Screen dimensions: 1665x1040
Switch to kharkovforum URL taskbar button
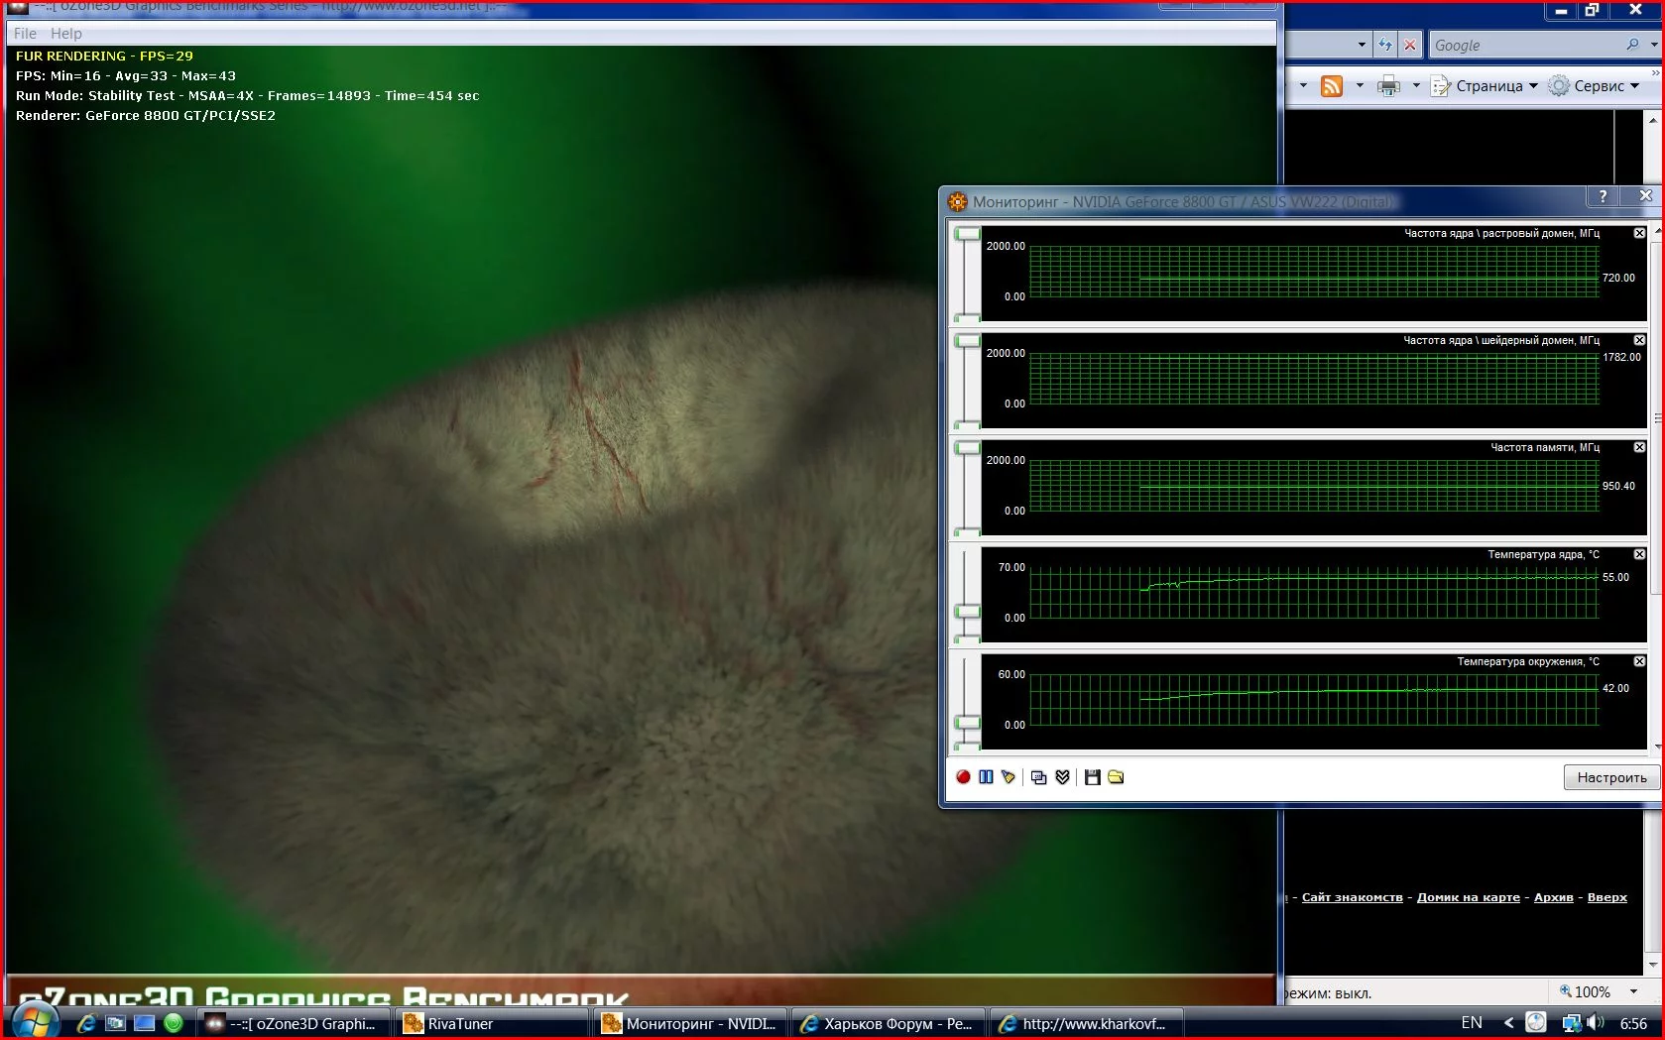click(1085, 1023)
